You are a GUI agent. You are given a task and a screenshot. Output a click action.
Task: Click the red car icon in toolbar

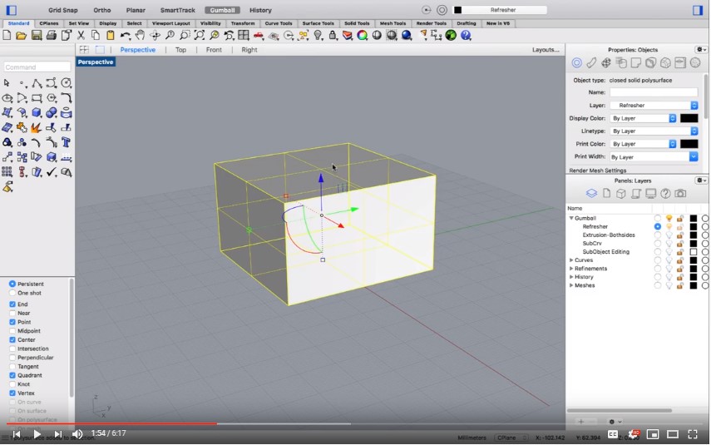259,36
